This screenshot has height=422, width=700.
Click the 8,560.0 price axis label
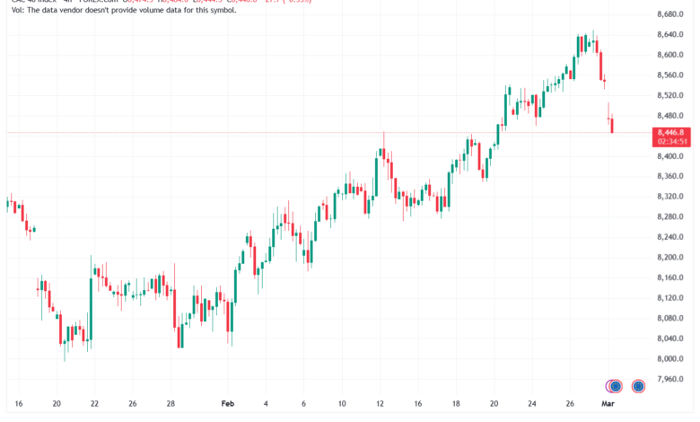coord(670,75)
